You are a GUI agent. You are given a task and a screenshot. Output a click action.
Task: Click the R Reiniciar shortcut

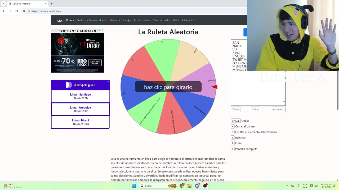click(x=238, y=138)
